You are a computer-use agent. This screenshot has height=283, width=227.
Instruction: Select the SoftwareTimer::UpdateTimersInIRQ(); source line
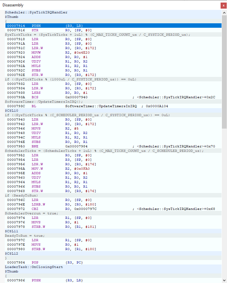(113, 101)
